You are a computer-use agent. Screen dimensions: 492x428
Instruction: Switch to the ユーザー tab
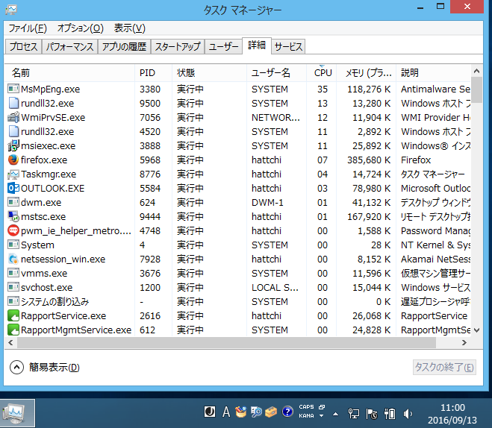pyautogui.click(x=223, y=47)
